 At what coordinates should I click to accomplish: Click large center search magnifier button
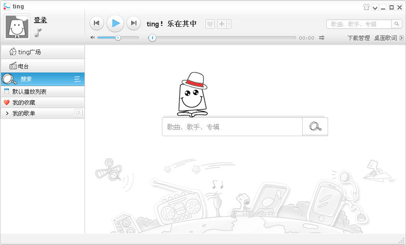click(x=315, y=127)
